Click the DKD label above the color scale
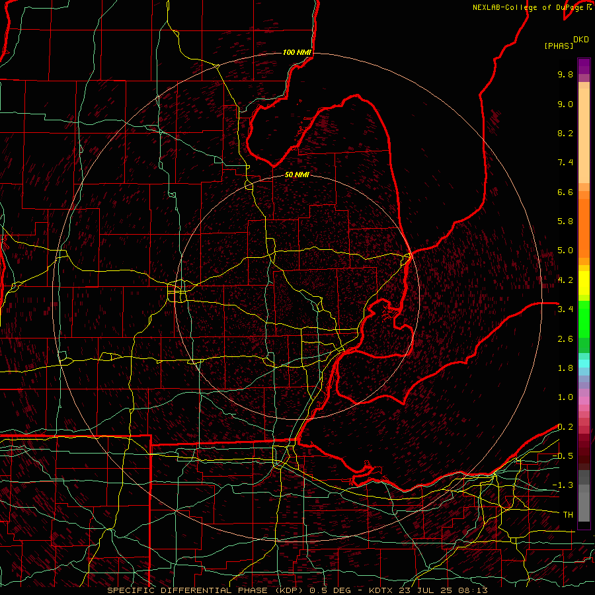595x595 pixels. [x=581, y=40]
